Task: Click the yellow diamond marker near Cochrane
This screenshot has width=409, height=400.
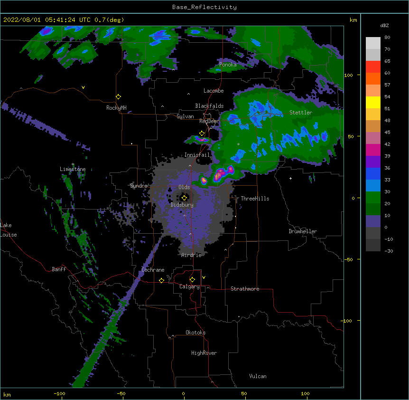Action: click(x=161, y=280)
